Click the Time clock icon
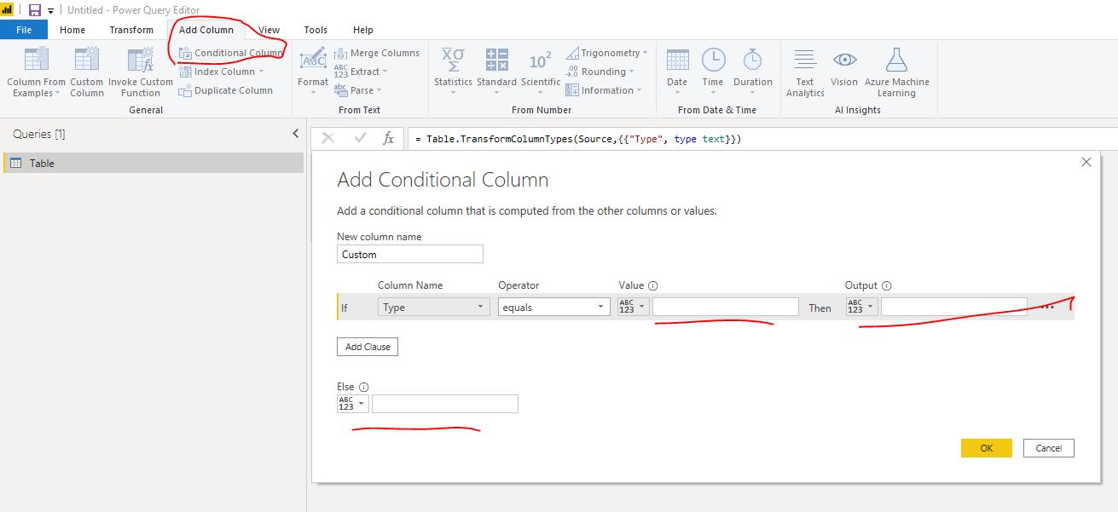1118x512 pixels. pyautogui.click(x=713, y=60)
